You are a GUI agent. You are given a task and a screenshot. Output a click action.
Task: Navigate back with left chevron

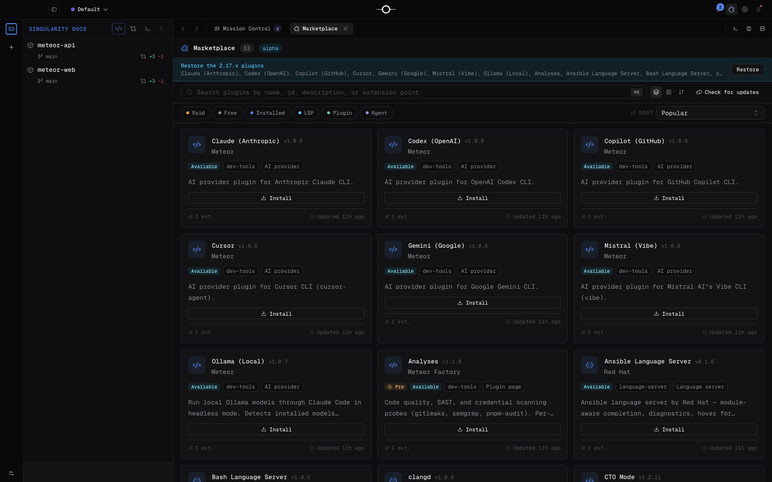point(183,29)
